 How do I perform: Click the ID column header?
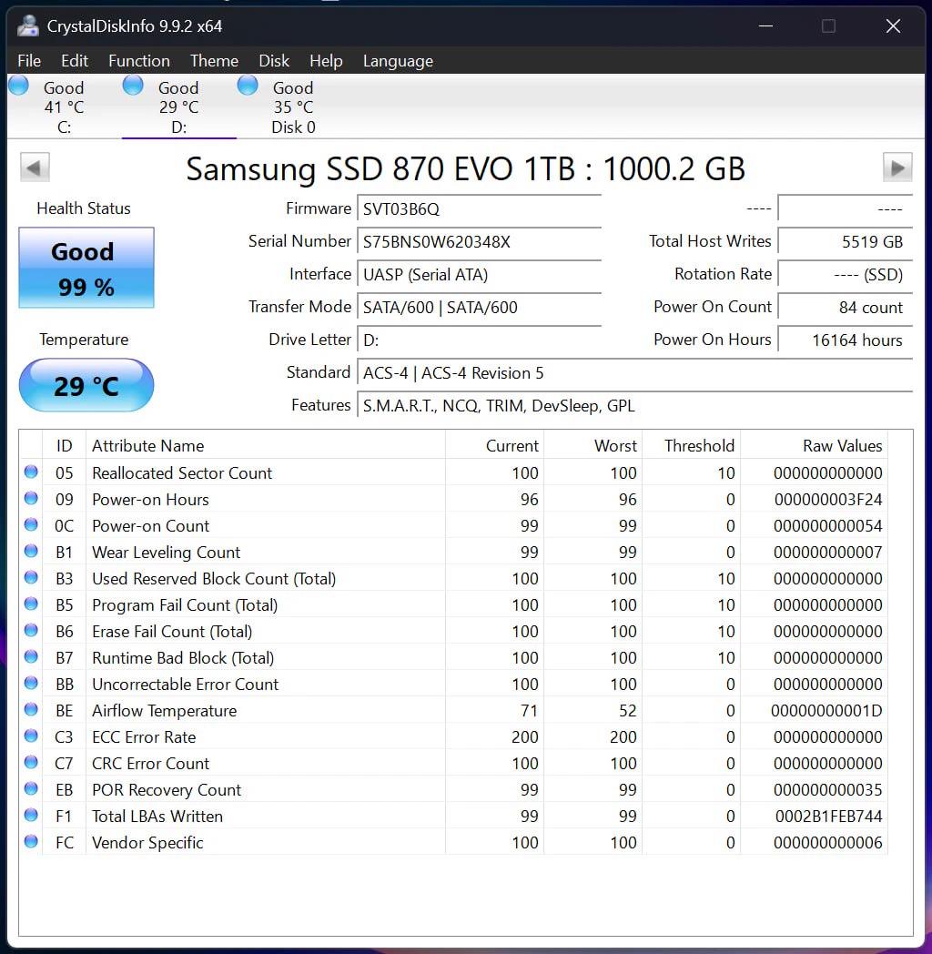click(x=64, y=445)
